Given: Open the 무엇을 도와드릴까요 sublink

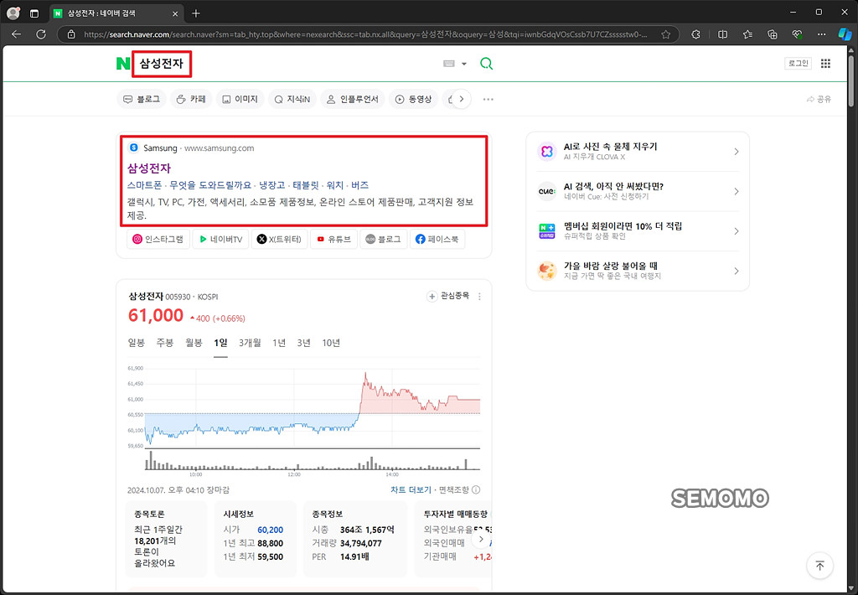Looking at the screenshot, I should coord(210,185).
